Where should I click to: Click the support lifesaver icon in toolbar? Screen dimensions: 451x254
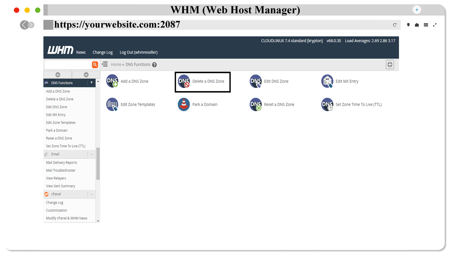click(390, 65)
